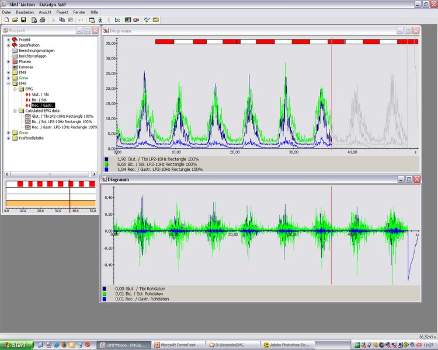Click the diagram chart toolbar icon

tap(118, 20)
